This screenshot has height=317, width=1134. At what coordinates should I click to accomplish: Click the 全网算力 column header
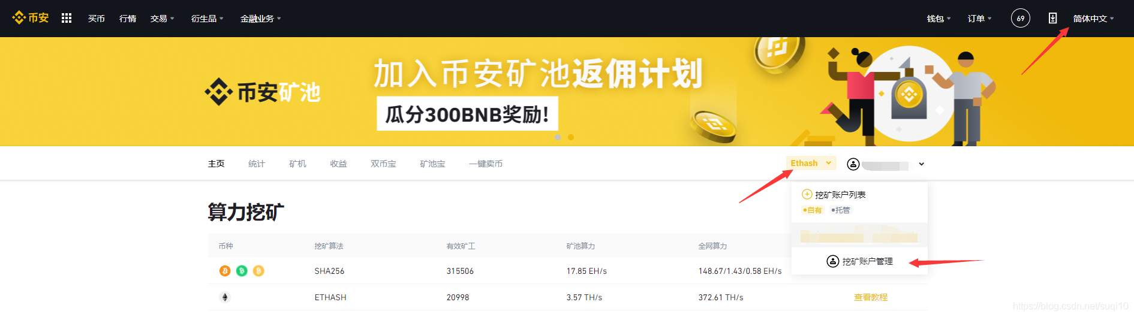coord(712,246)
